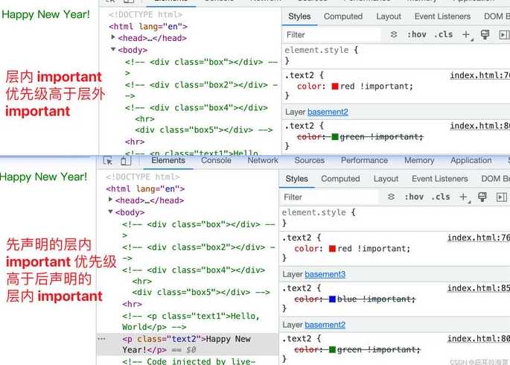Toggle :hov element state in lower pane
Screen dimensions: 510x365
click(414, 197)
